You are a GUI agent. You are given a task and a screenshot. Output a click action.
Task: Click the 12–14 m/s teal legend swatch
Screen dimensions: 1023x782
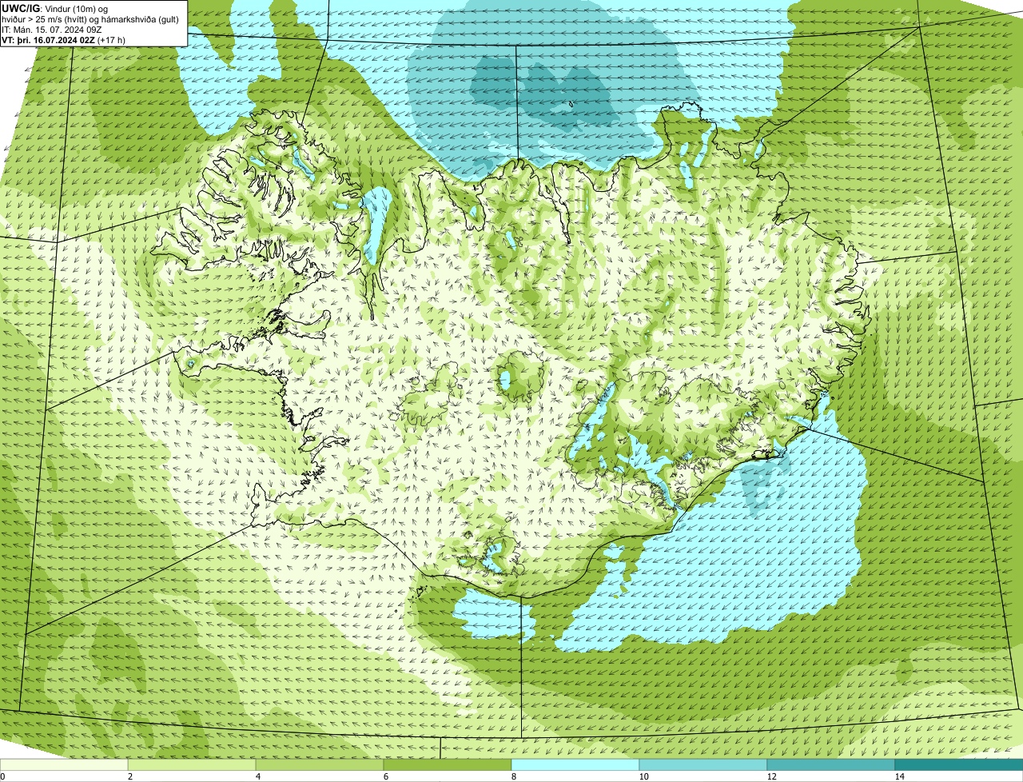click(x=831, y=765)
